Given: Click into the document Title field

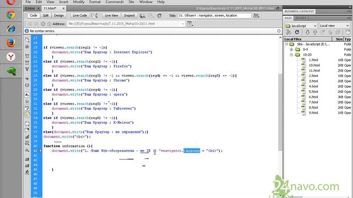Looking at the screenshot, I should [215, 15].
